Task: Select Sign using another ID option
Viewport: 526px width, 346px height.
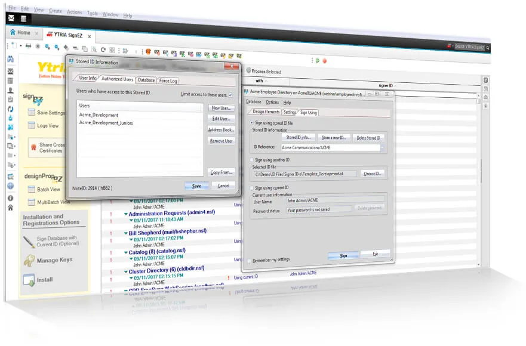Action: [x=251, y=160]
